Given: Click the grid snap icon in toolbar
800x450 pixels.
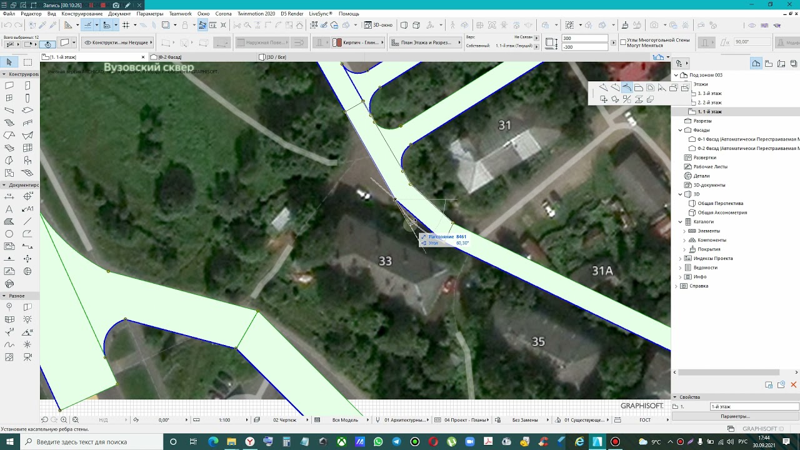Looking at the screenshot, I should [x=126, y=25].
